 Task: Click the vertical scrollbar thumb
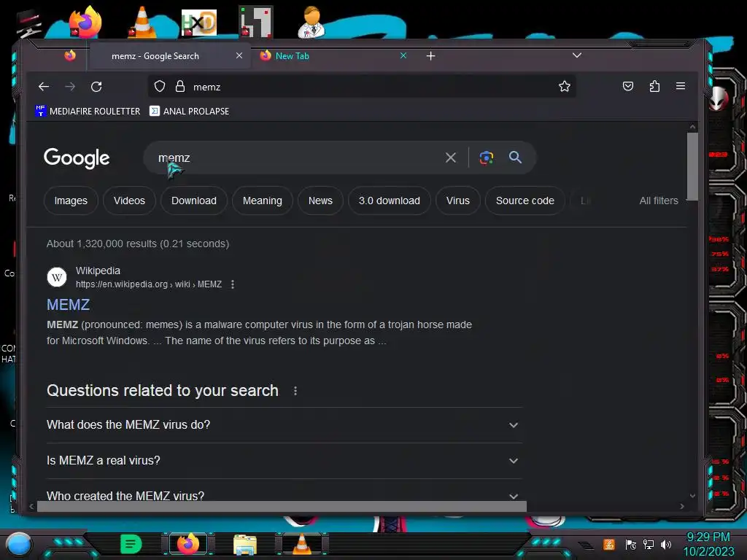coord(693,167)
